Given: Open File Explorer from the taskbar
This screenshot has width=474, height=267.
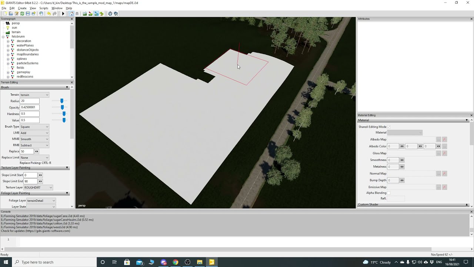Looking at the screenshot, I should [200, 262].
